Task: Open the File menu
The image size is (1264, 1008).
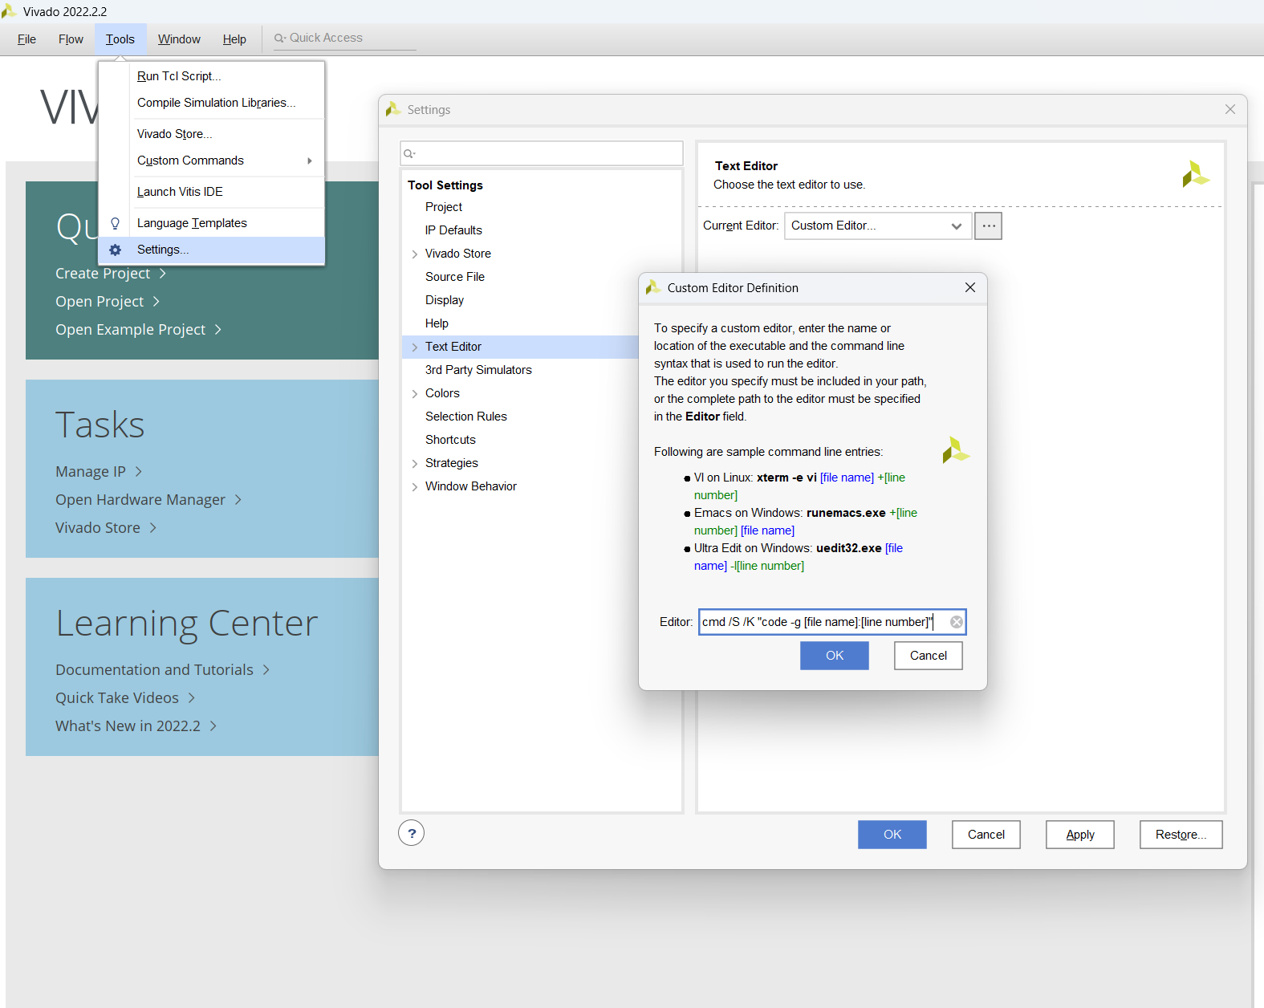Action: pyautogui.click(x=26, y=39)
